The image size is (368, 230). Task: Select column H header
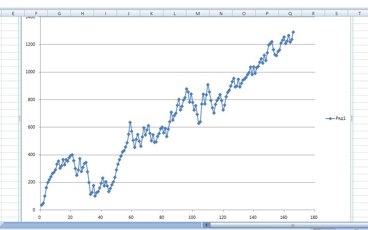pyautogui.click(x=82, y=14)
